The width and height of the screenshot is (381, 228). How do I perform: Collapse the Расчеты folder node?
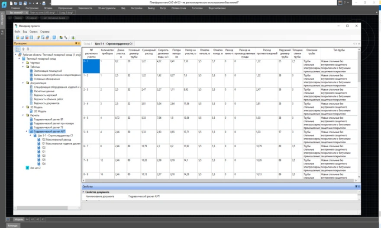click(23, 115)
